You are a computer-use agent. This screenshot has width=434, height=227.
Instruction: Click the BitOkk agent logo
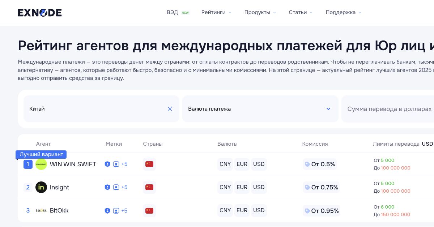[x=41, y=210]
